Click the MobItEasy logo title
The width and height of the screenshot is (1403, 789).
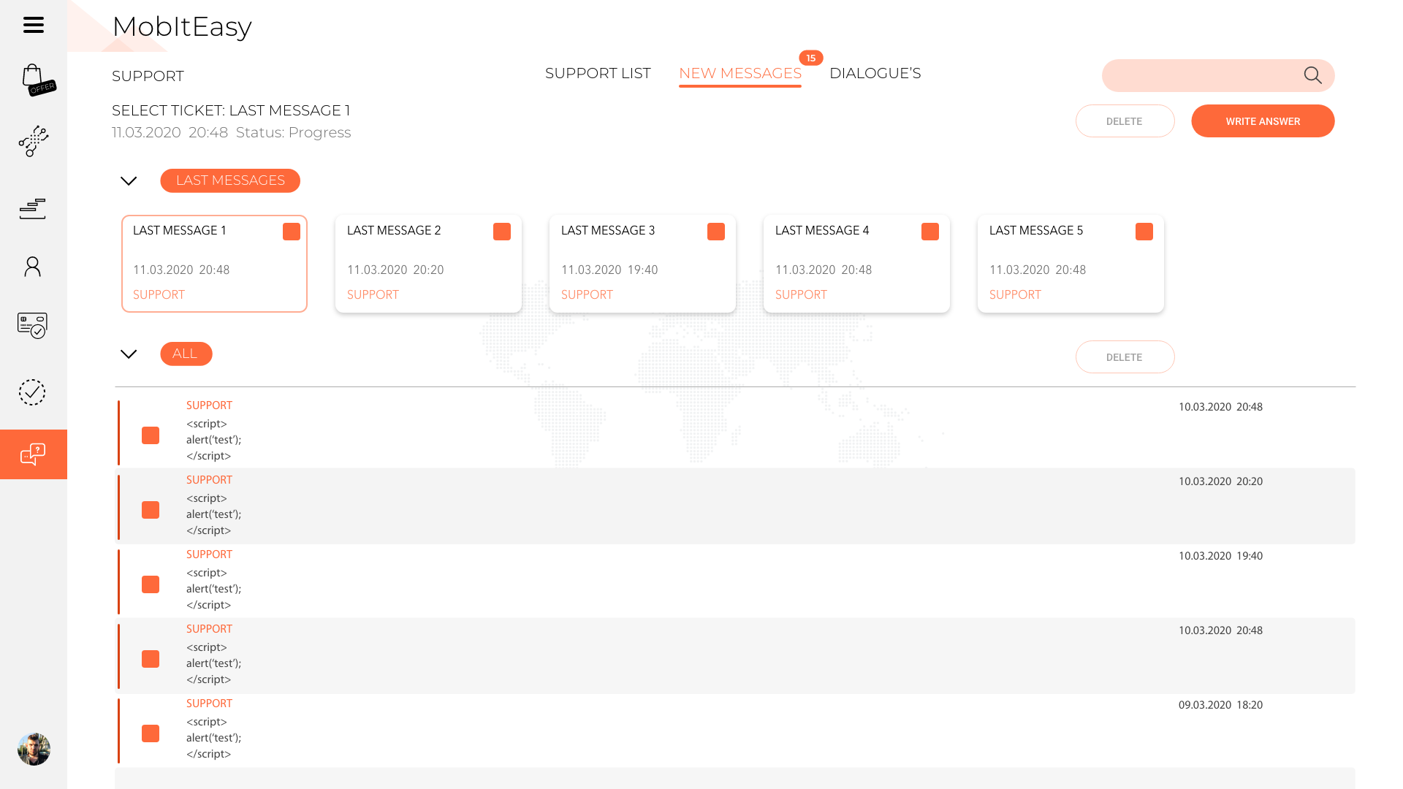point(182,26)
